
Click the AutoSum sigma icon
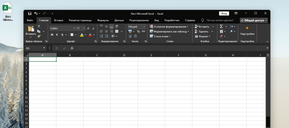pyautogui.click(x=221, y=27)
